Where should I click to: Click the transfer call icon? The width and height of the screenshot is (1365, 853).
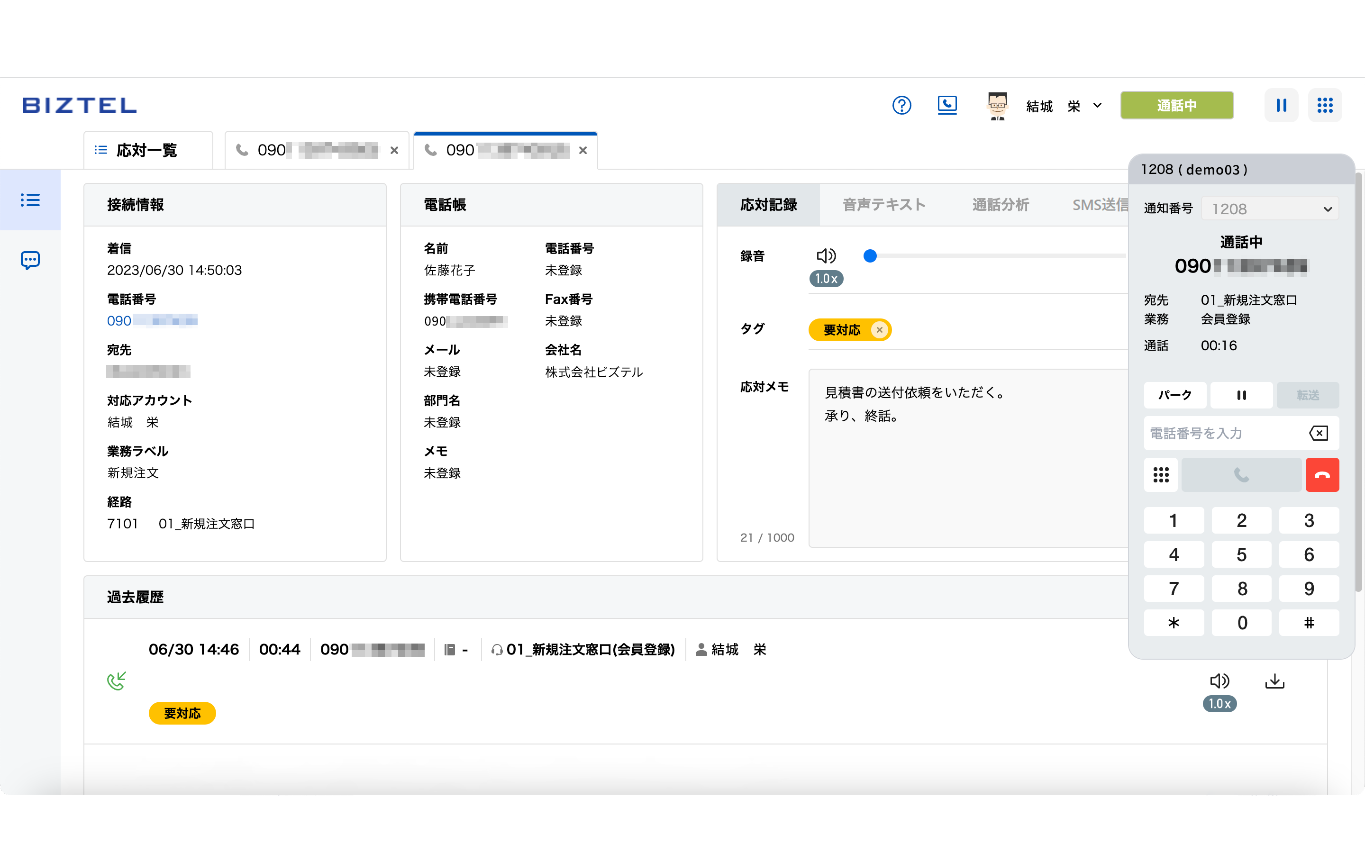pos(1308,395)
